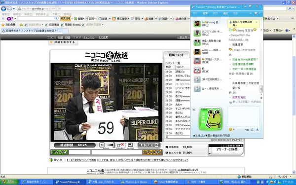The image size is (296, 185).
Task: Open the recent pages dropdown beside forward button
Action: tap(14, 9)
